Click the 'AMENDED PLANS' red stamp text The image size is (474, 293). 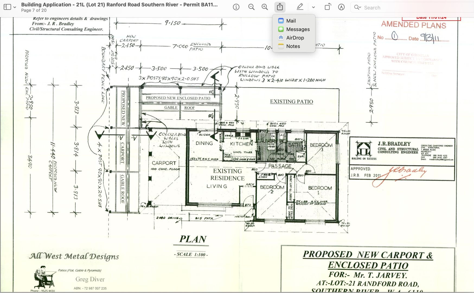click(414, 25)
